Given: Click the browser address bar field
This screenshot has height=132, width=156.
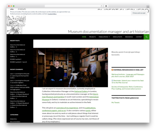Looking at the screenshot, I should coord(74,6).
